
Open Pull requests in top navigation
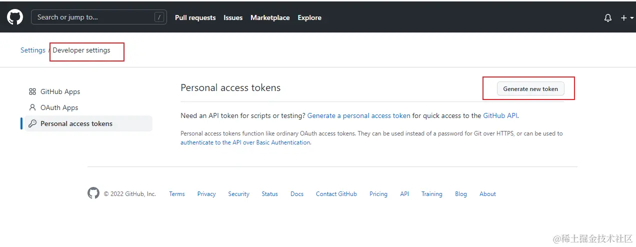195,17
